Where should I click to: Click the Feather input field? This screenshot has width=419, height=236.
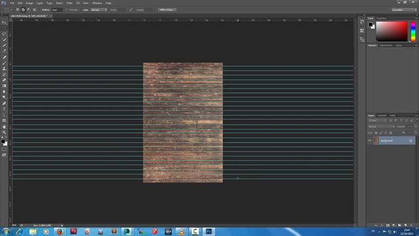tap(57, 10)
